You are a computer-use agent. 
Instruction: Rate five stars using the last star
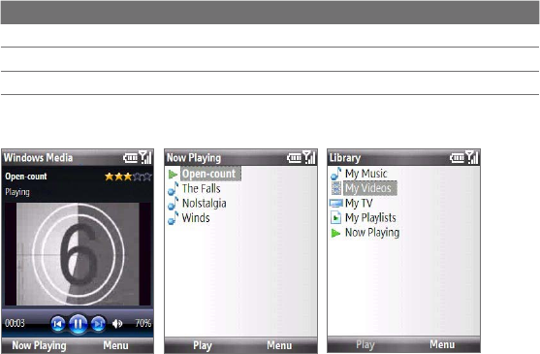point(147,177)
